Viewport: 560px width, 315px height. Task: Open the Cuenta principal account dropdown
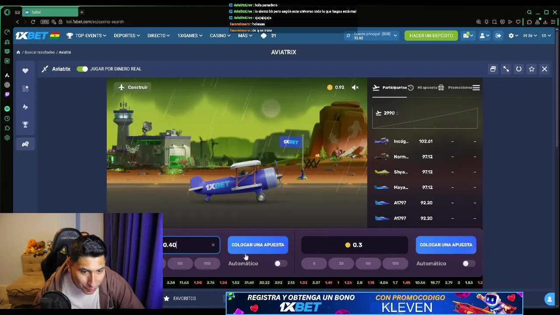click(375, 36)
